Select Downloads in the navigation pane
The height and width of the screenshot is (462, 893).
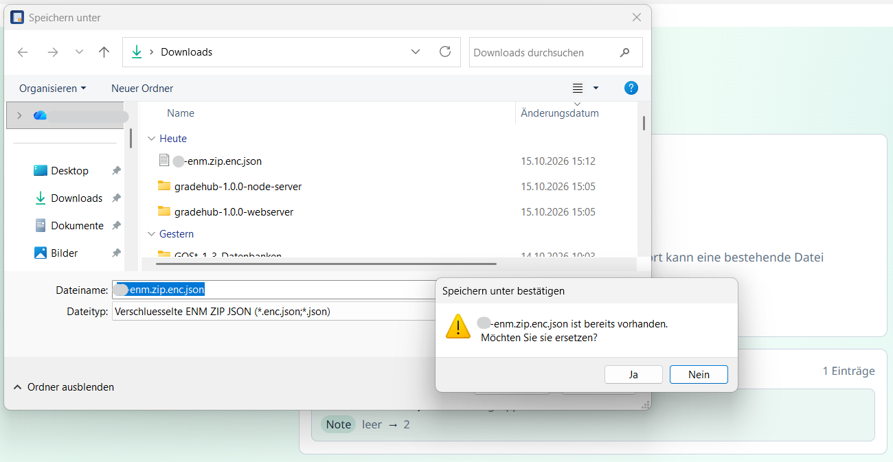pyautogui.click(x=76, y=198)
